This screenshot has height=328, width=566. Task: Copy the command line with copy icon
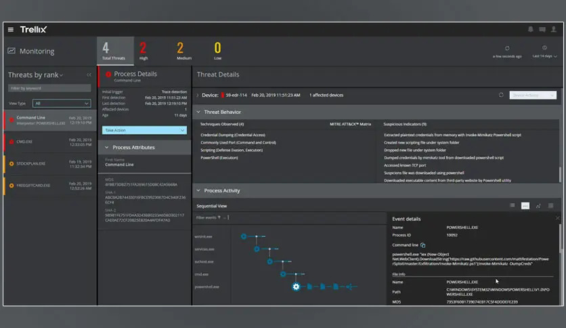coord(422,245)
